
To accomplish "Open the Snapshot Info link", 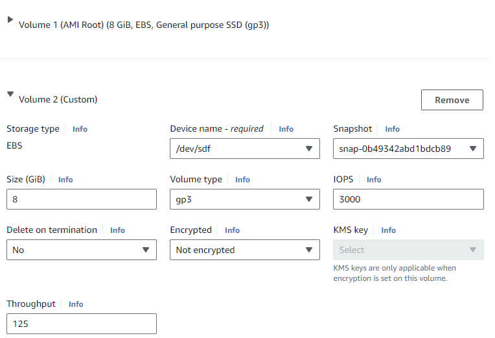I will [x=392, y=129].
